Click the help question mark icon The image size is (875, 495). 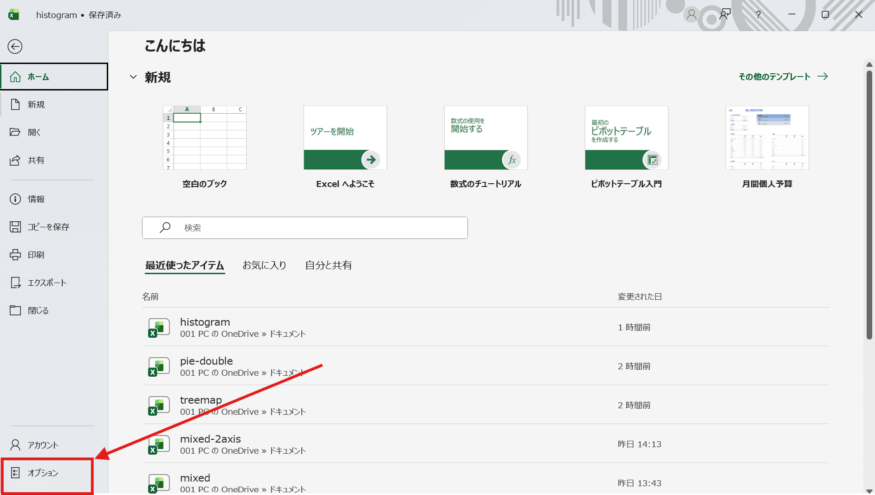(x=758, y=14)
